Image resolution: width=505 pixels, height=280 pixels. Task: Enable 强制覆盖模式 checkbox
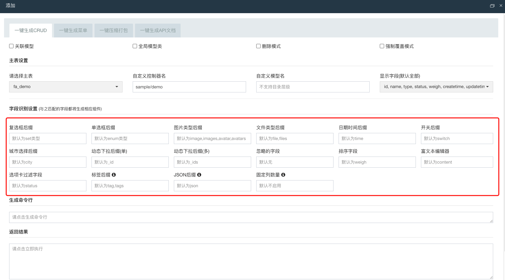(x=382, y=46)
